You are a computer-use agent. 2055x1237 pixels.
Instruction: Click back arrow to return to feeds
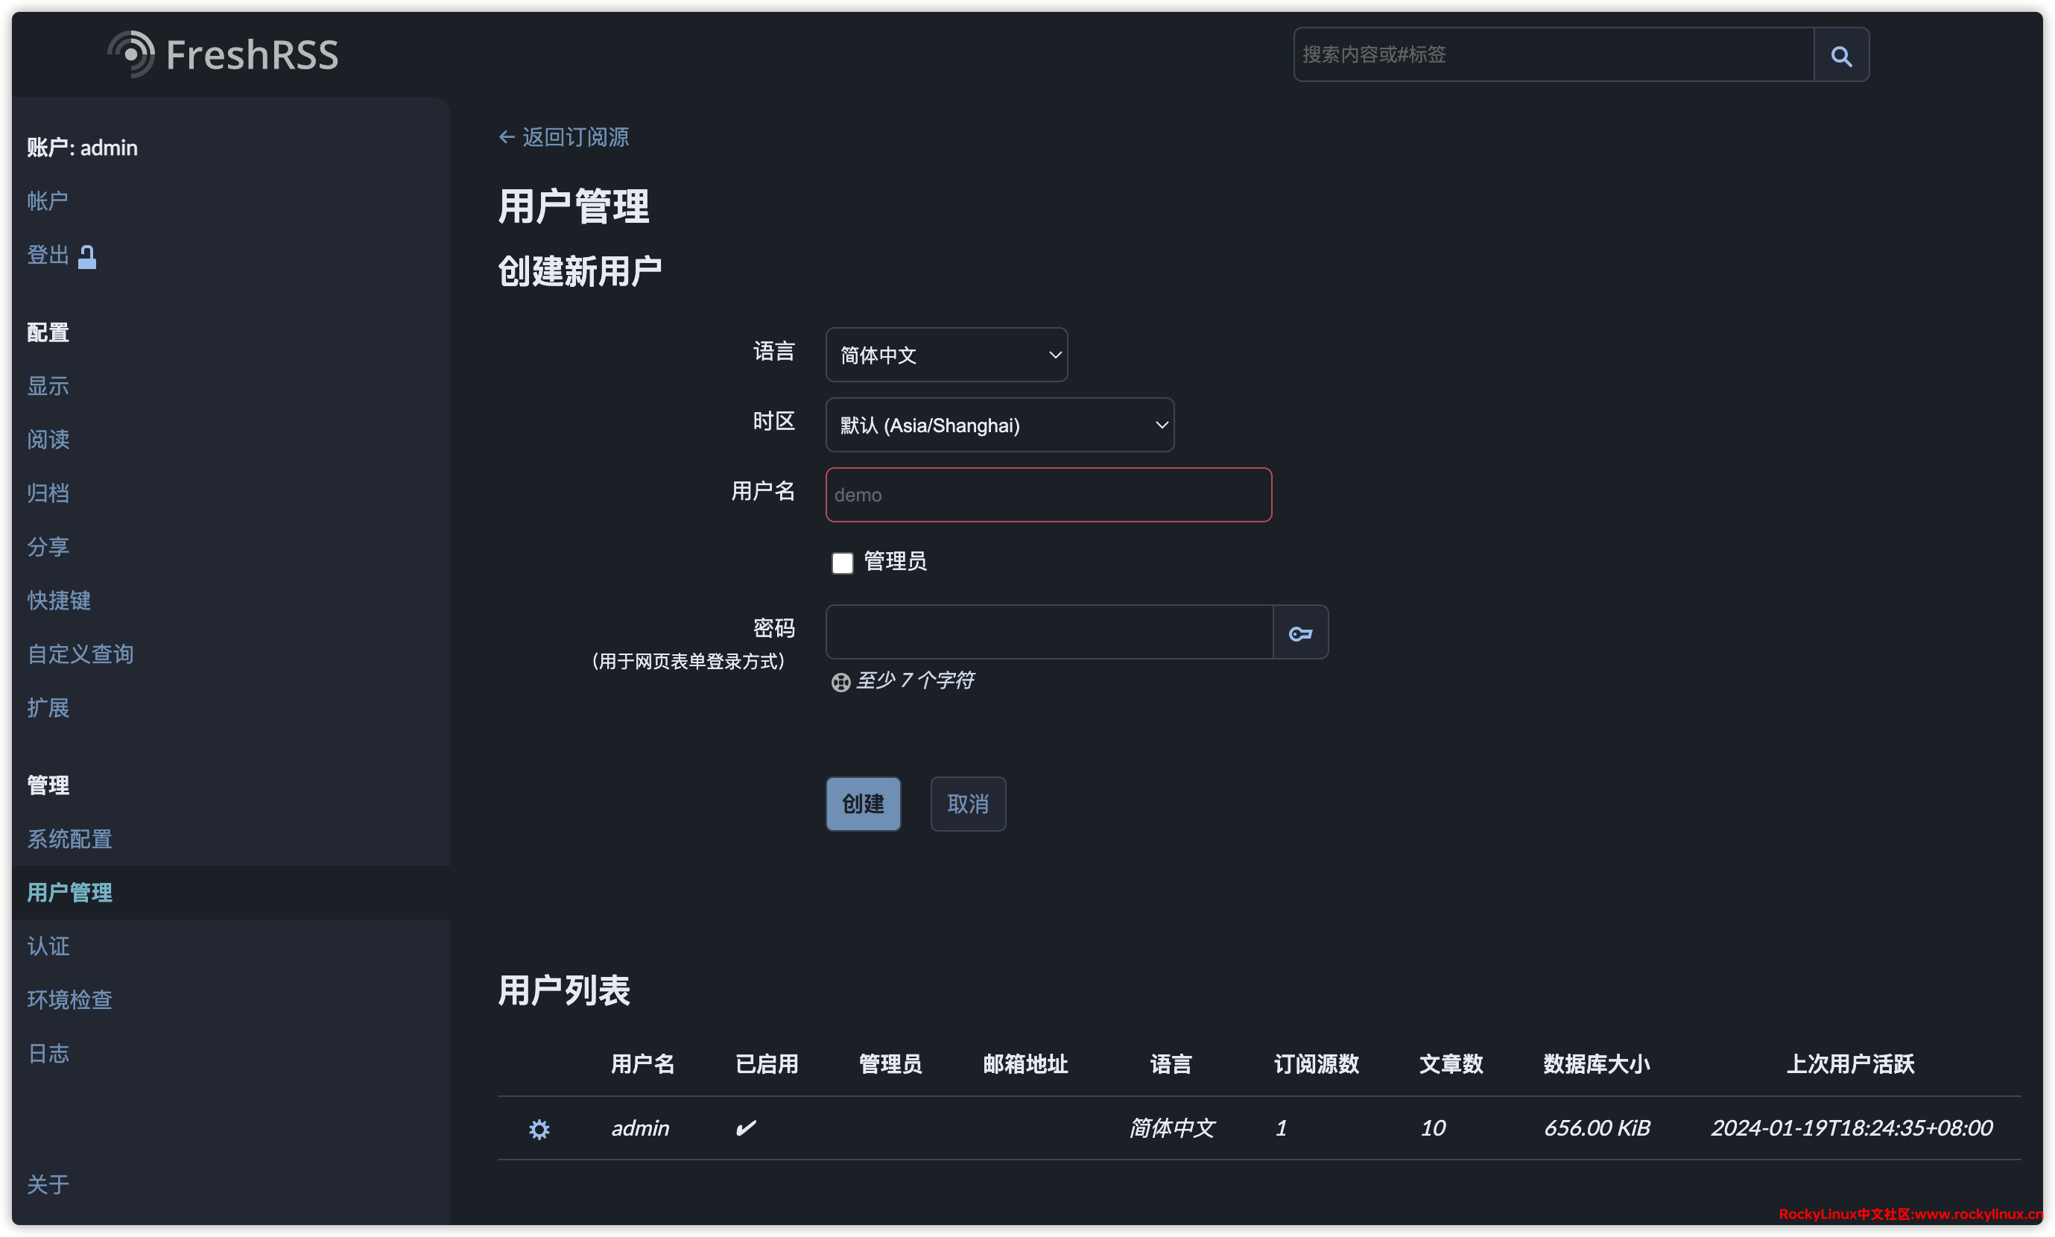(x=506, y=138)
